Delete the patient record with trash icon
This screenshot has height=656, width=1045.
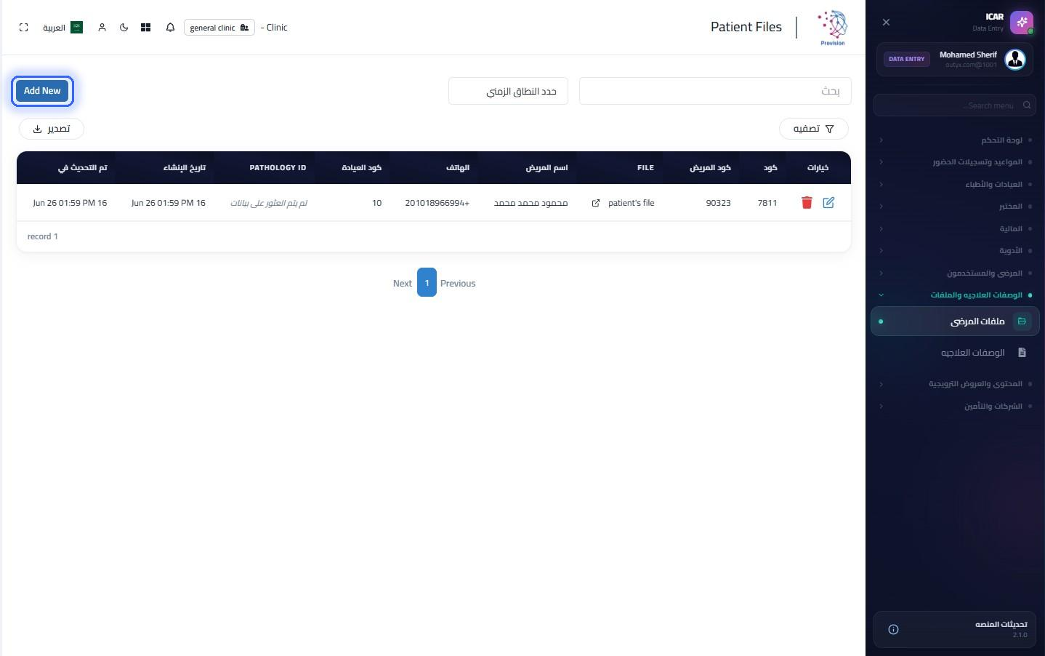tap(807, 203)
